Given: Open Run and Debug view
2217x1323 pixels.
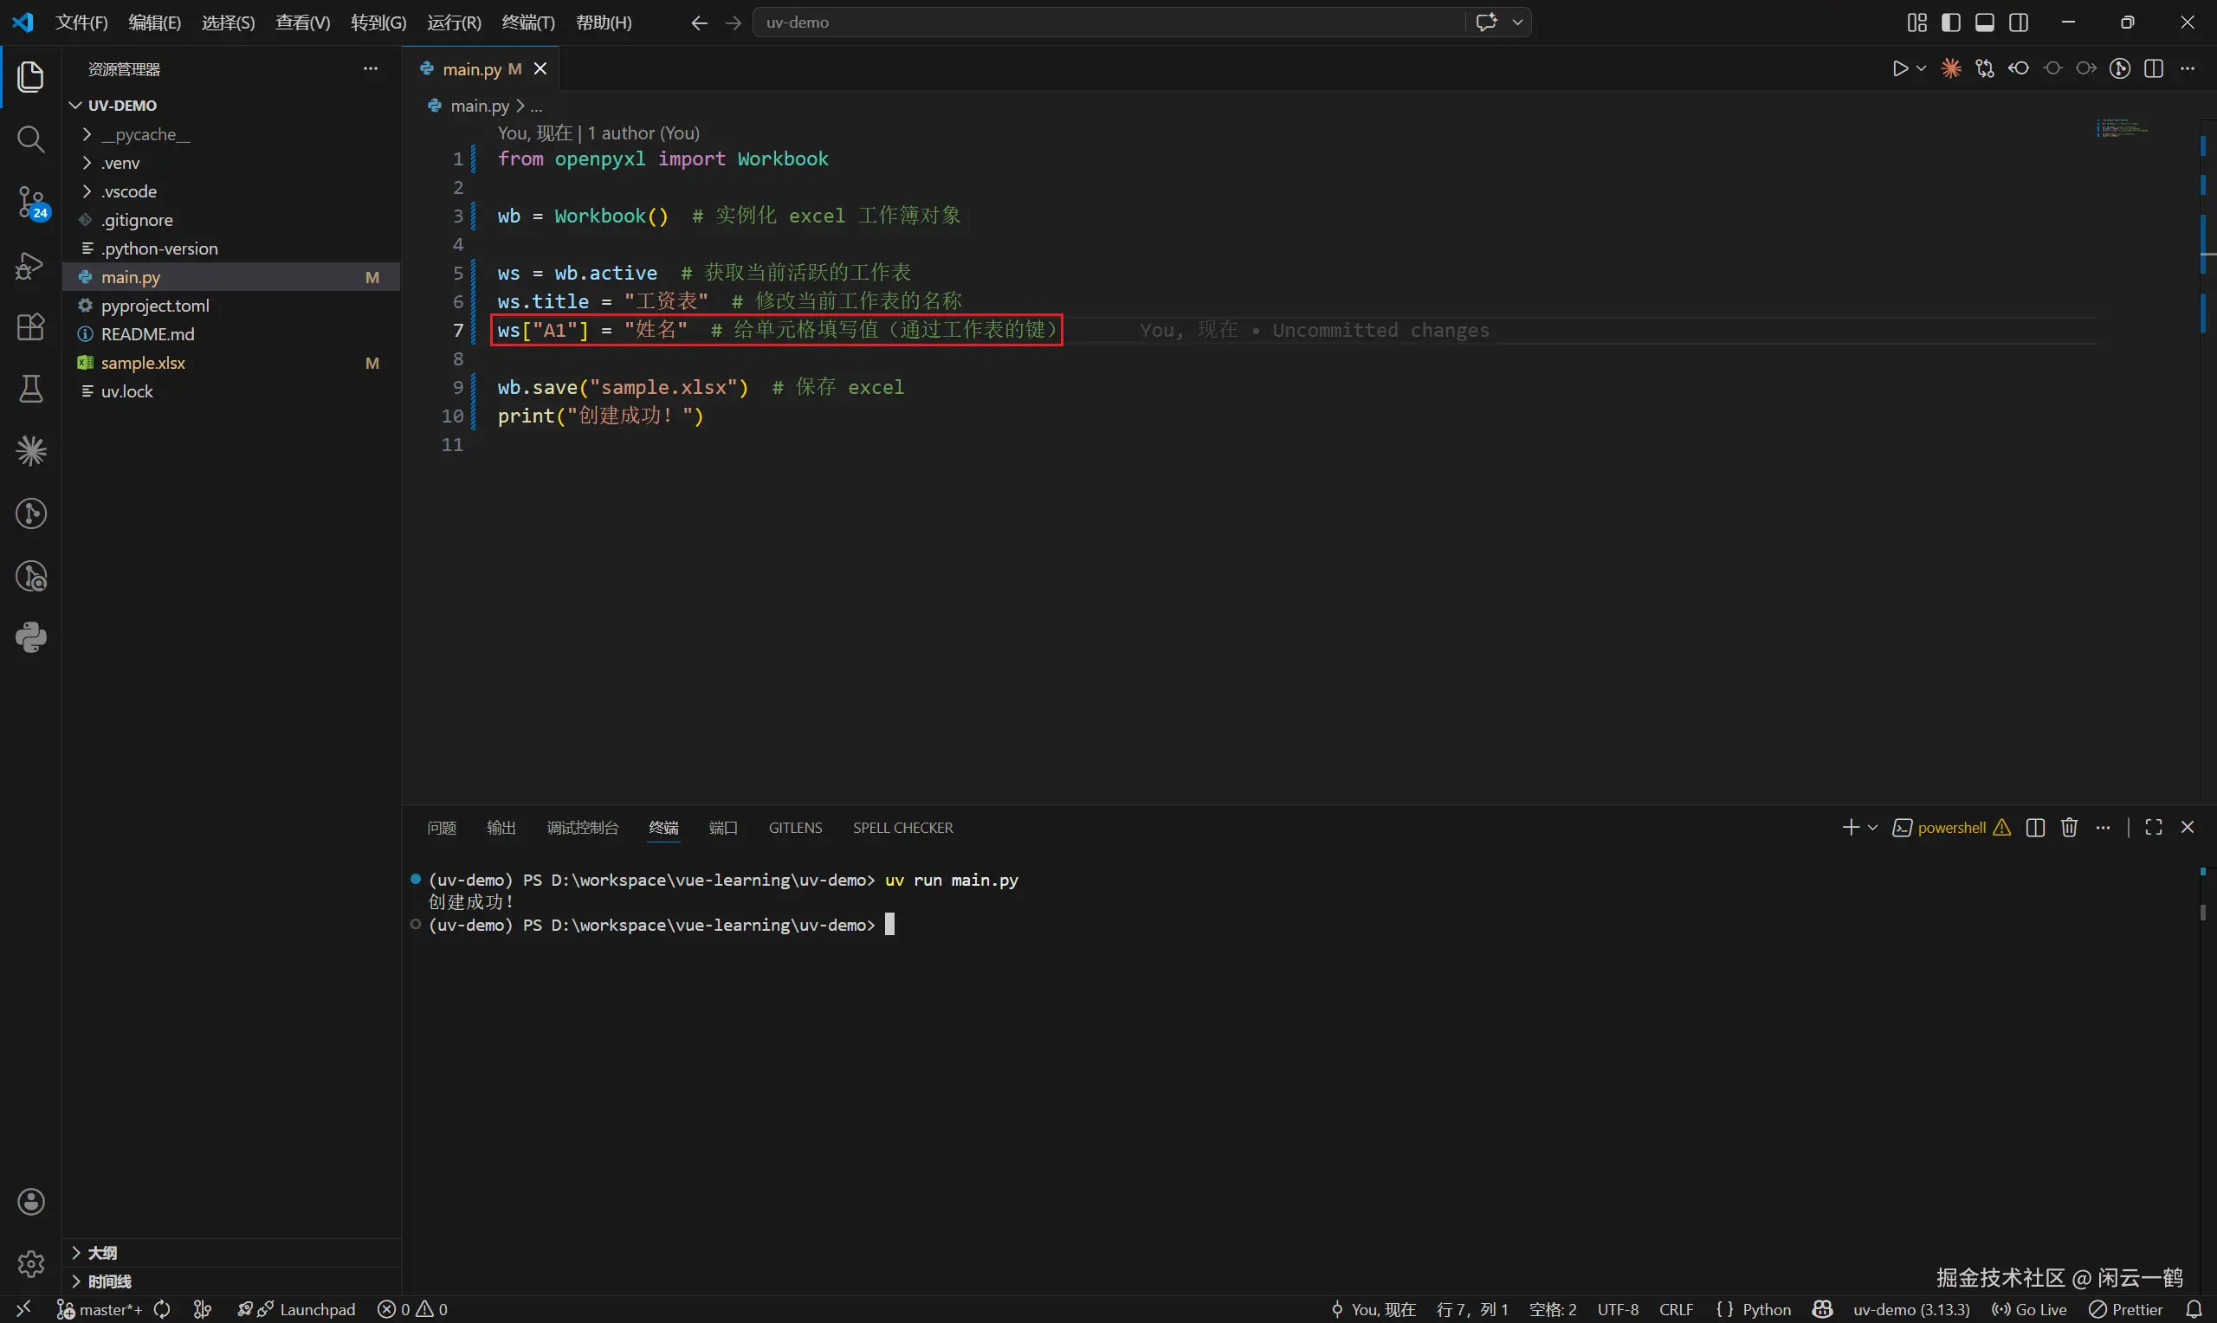Looking at the screenshot, I should click(30, 265).
